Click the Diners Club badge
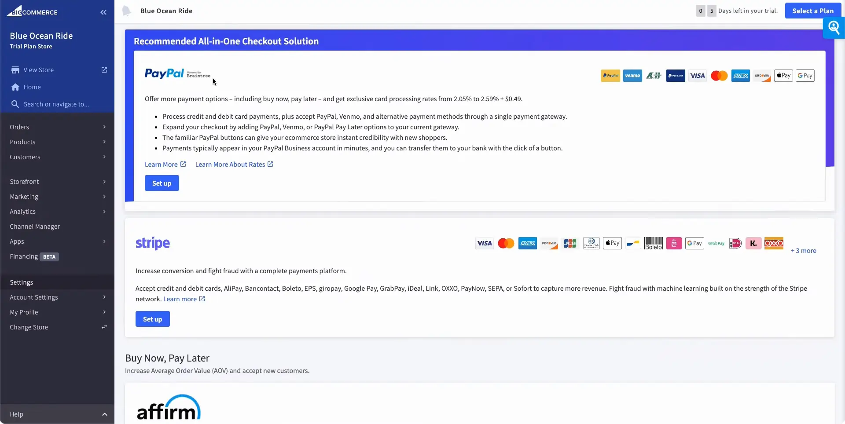The image size is (845, 424). click(x=591, y=243)
